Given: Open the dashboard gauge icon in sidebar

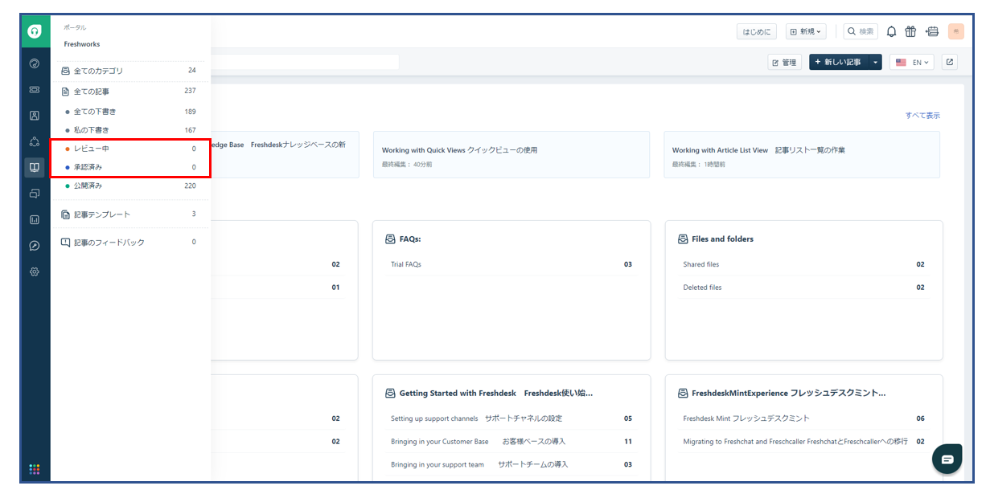Looking at the screenshot, I should tap(35, 63).
